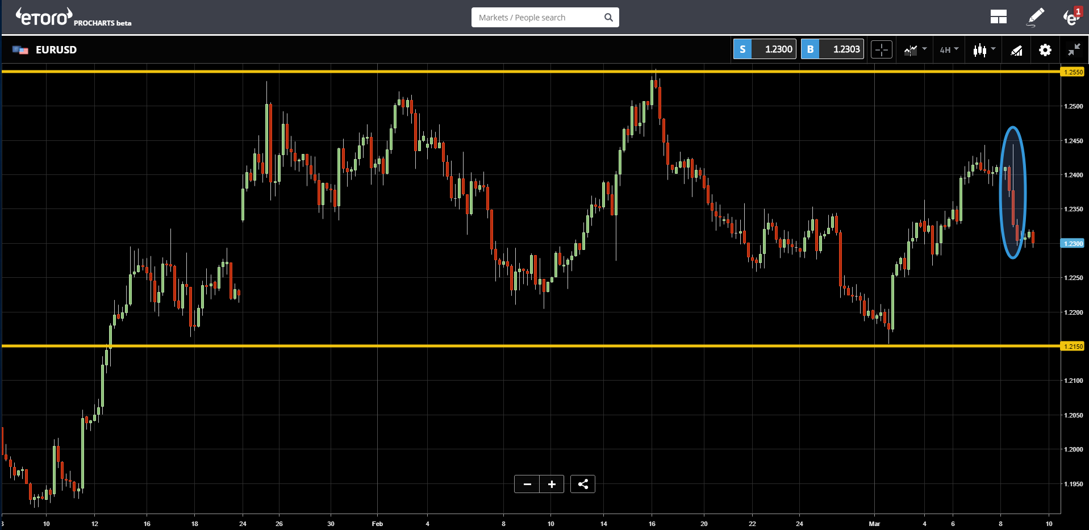Click the search magnifier icon
This screenshot has height=530, width=1089.
[x=608, y=18]
